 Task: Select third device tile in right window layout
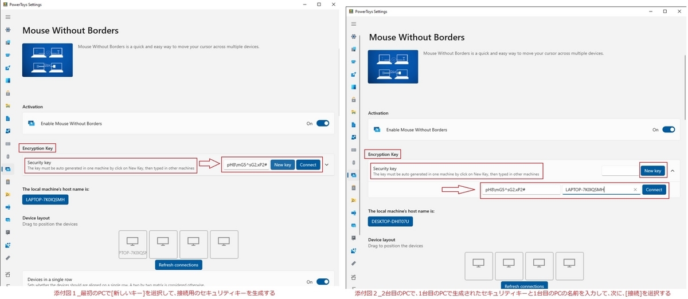540,266
